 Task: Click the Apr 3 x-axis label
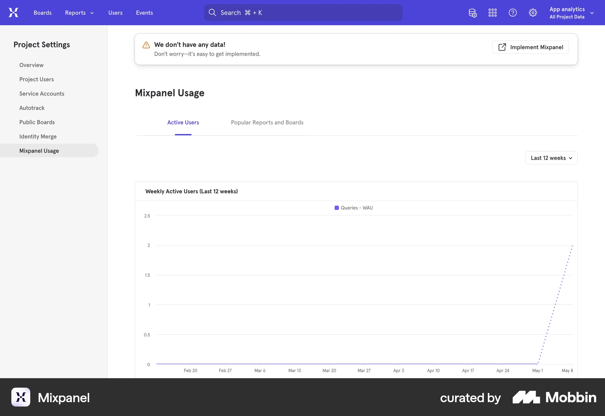(399, 371)
